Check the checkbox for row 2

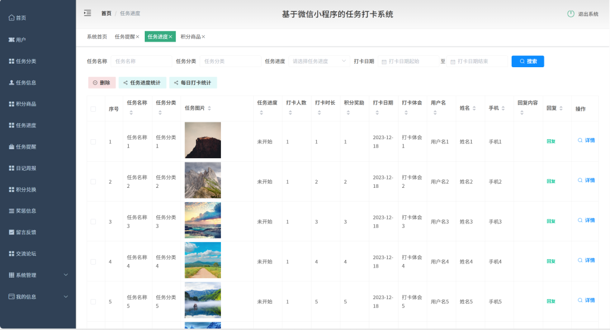[94, 182]
